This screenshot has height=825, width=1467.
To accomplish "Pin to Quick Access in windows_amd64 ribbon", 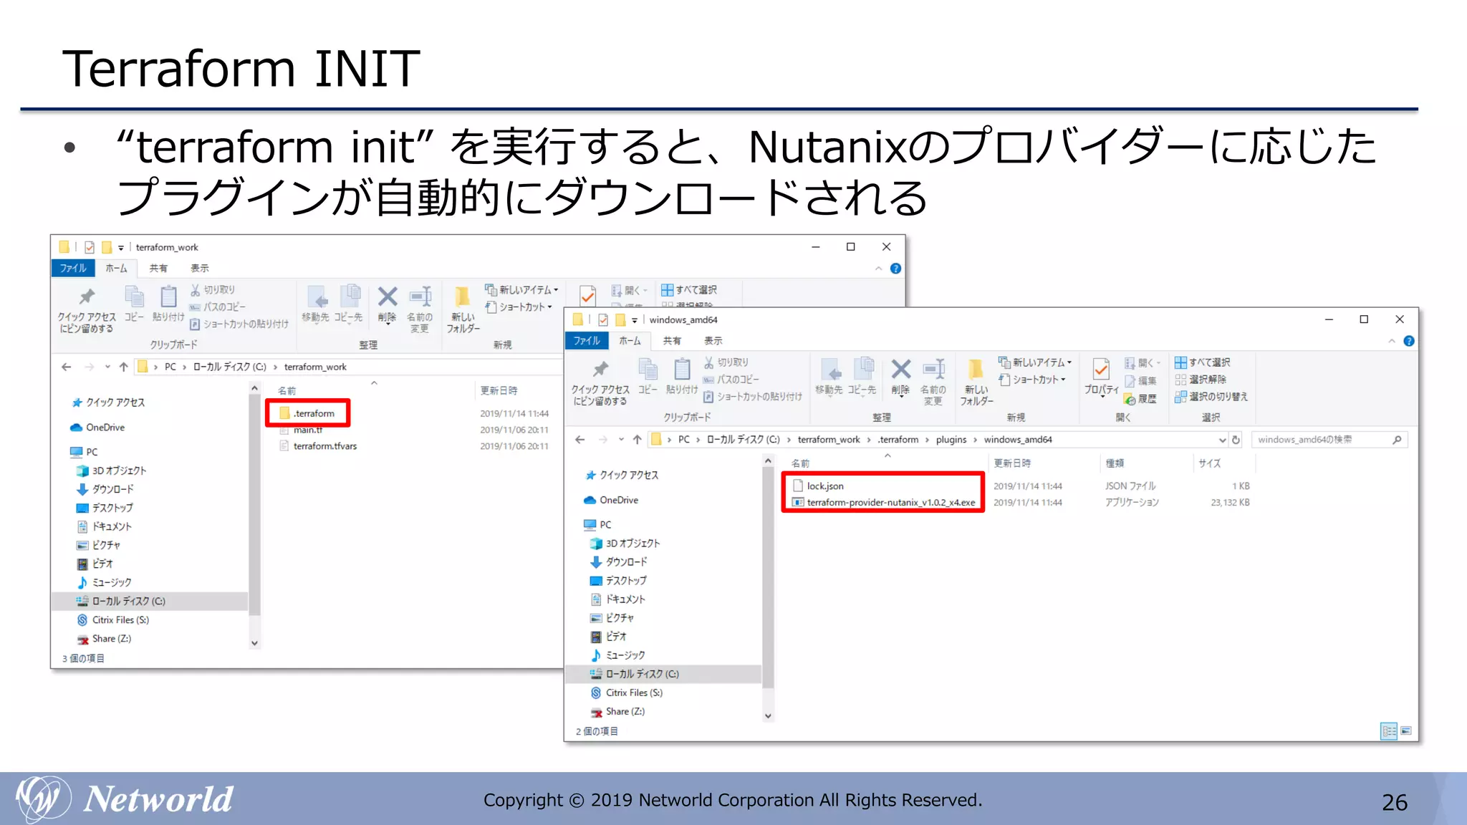I will (600, 382).
